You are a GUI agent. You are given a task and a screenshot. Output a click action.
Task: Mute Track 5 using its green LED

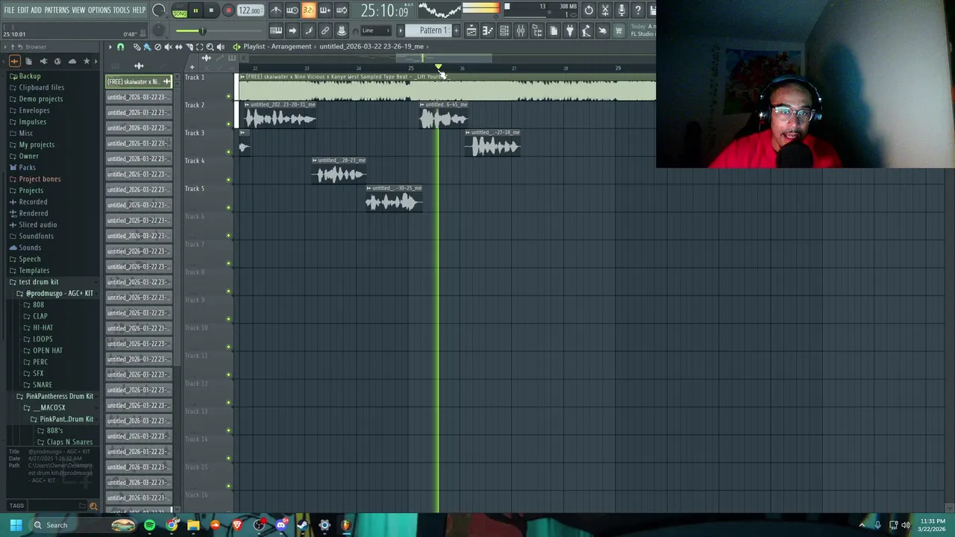tap(228, 207)
